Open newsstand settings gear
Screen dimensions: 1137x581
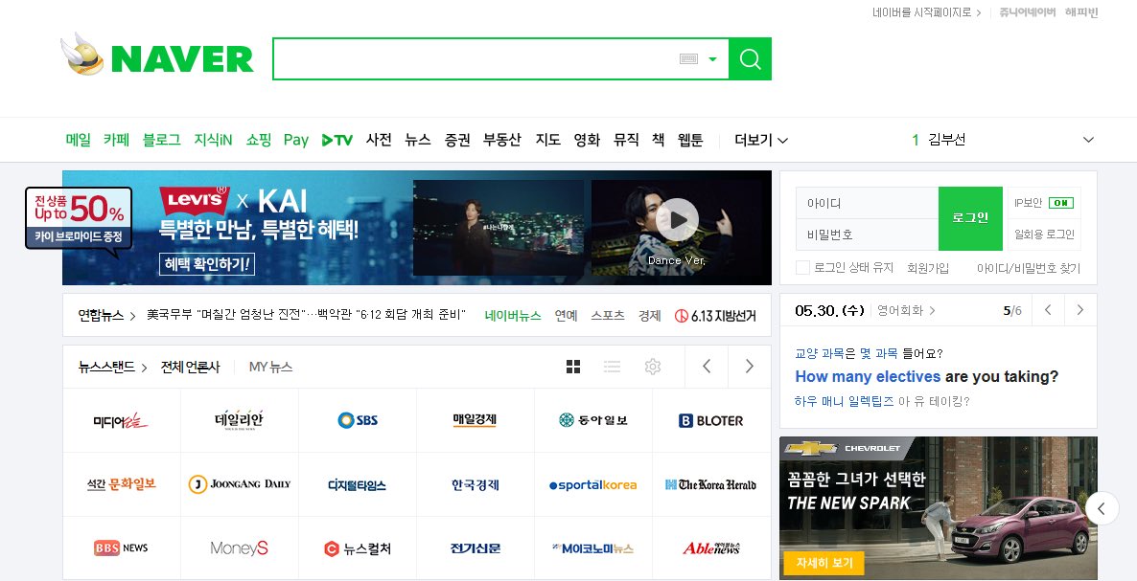pos(653,367)
